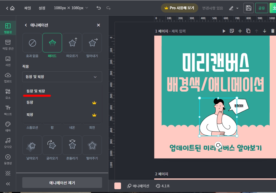
Task: Click the save (diskette) icon
Action: [x=248, y=8]
